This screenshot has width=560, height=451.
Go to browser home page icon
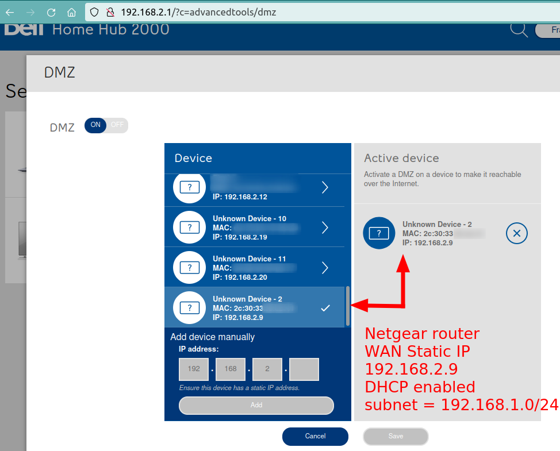[71, 12]
